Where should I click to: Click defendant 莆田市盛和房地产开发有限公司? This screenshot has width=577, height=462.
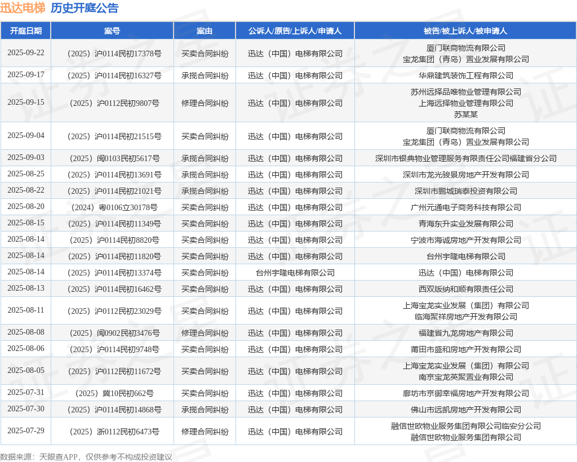click(466, 349)
